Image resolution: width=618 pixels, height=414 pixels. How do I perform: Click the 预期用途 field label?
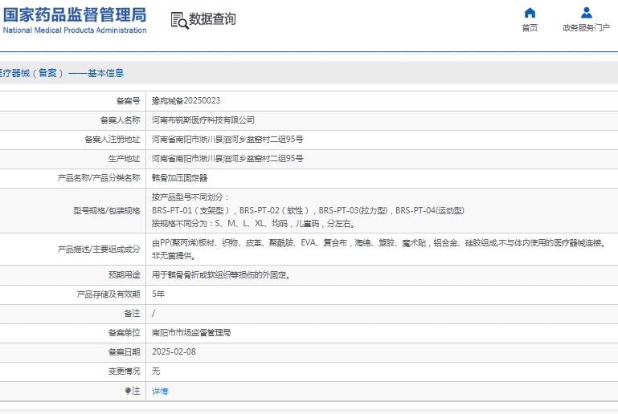(124, 275)
